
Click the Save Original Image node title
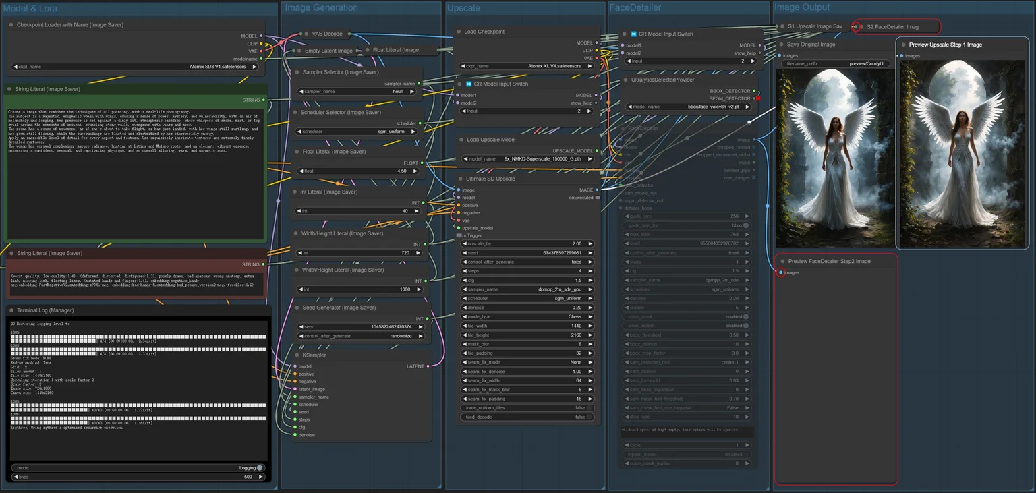tap(811, 45)
